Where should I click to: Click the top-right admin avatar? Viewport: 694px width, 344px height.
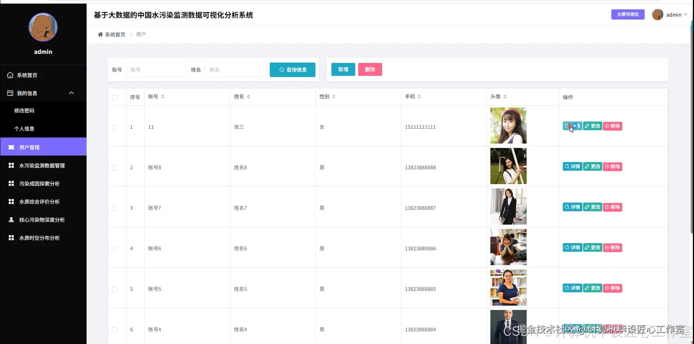click(657, 15)
